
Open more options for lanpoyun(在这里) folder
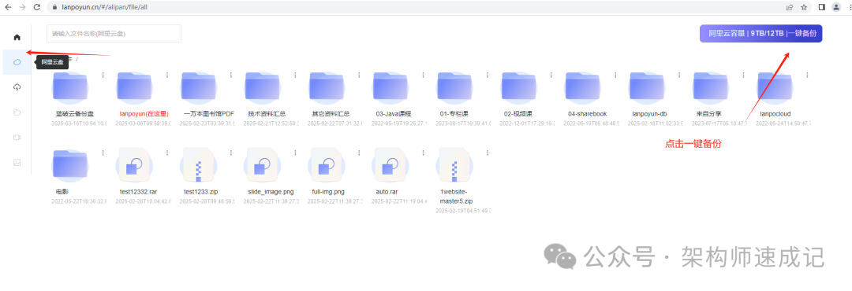tap(166, 76)
